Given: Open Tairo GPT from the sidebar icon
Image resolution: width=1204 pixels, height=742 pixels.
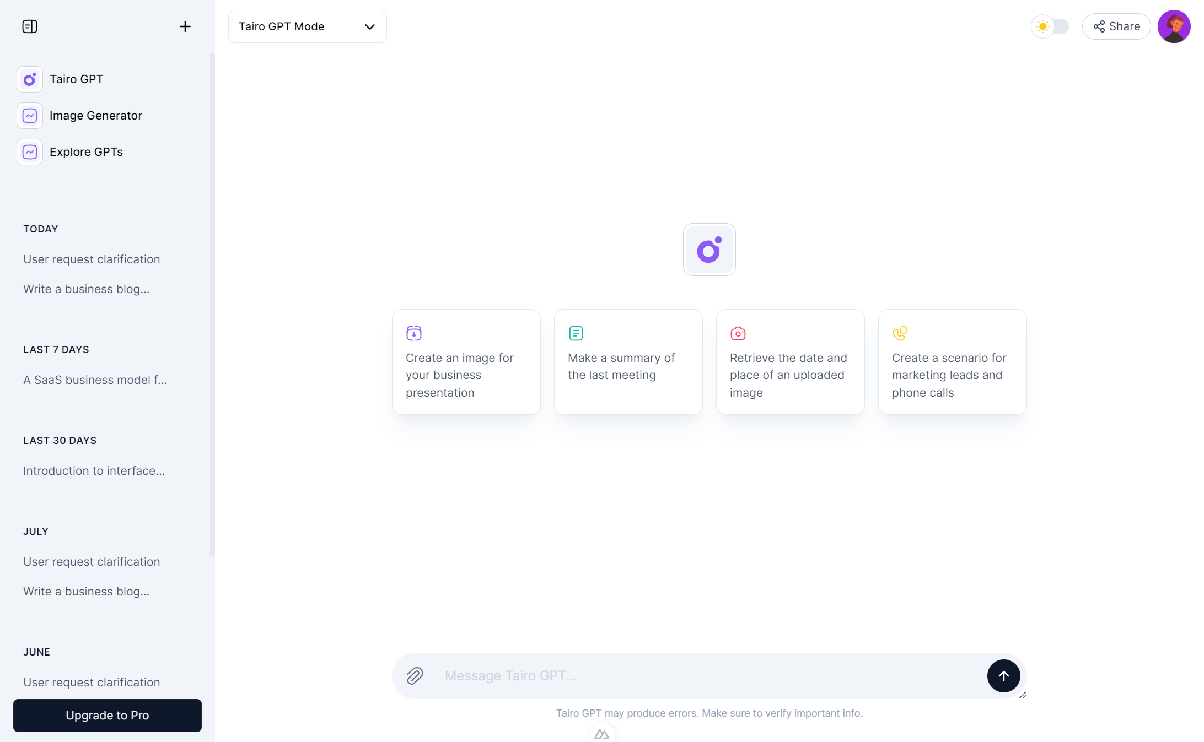Looking at the screenshot, I should click(x=29, y=79).
